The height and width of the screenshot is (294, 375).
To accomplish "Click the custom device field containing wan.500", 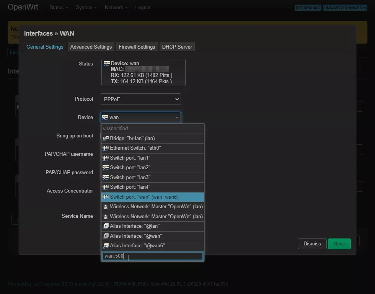I will (x=153, y=256).
